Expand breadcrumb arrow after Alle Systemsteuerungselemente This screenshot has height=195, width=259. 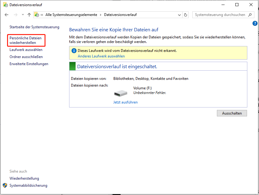tap(100, 15)
